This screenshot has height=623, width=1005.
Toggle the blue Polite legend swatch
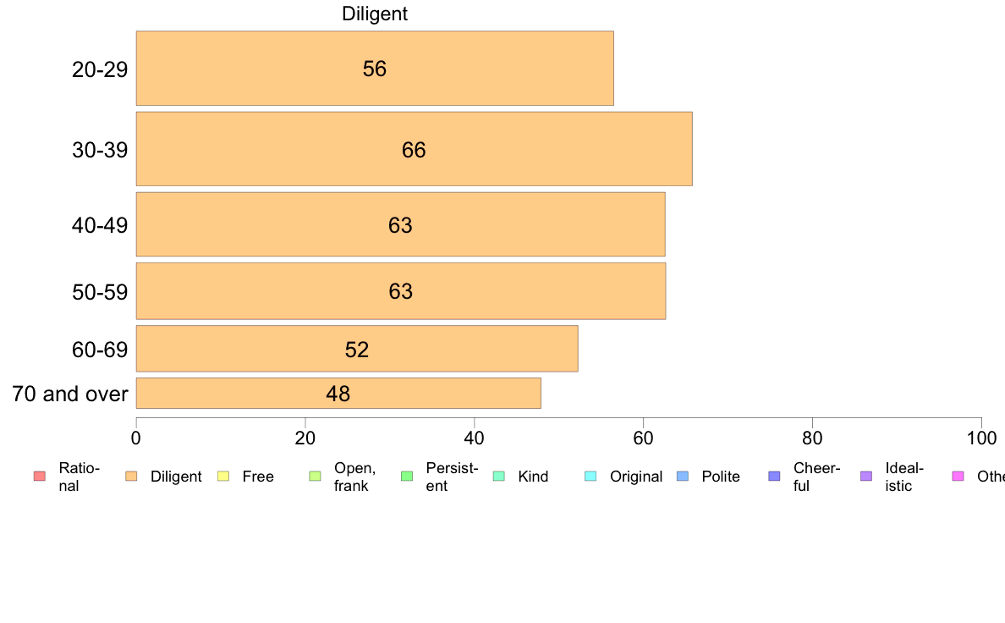[x=683, y=476]
